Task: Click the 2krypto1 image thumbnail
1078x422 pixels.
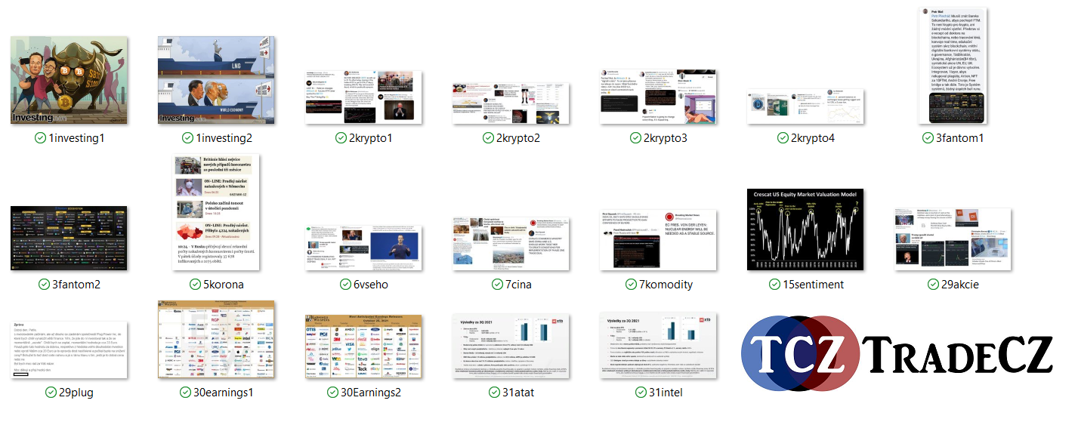Action: [x=363, y=97]
